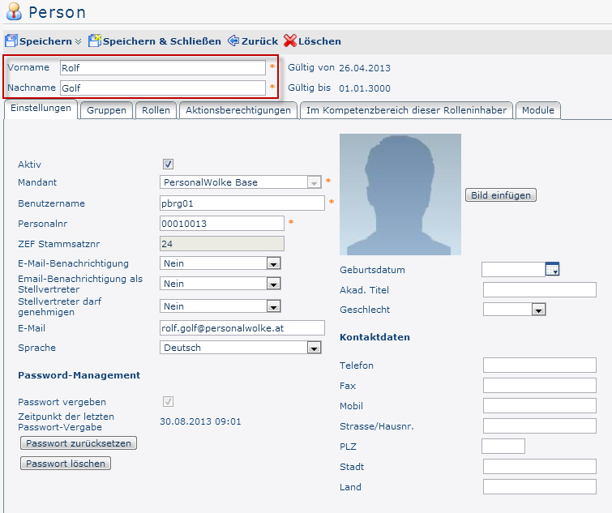Open the Mandant dropdown

(241, 182)
